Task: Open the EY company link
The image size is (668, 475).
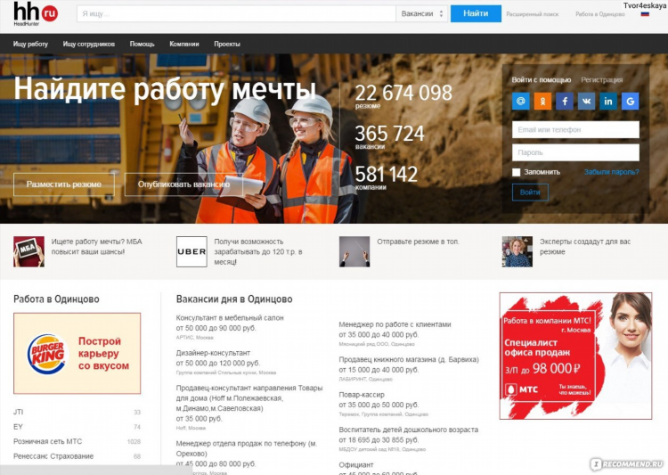Action: 18,427
